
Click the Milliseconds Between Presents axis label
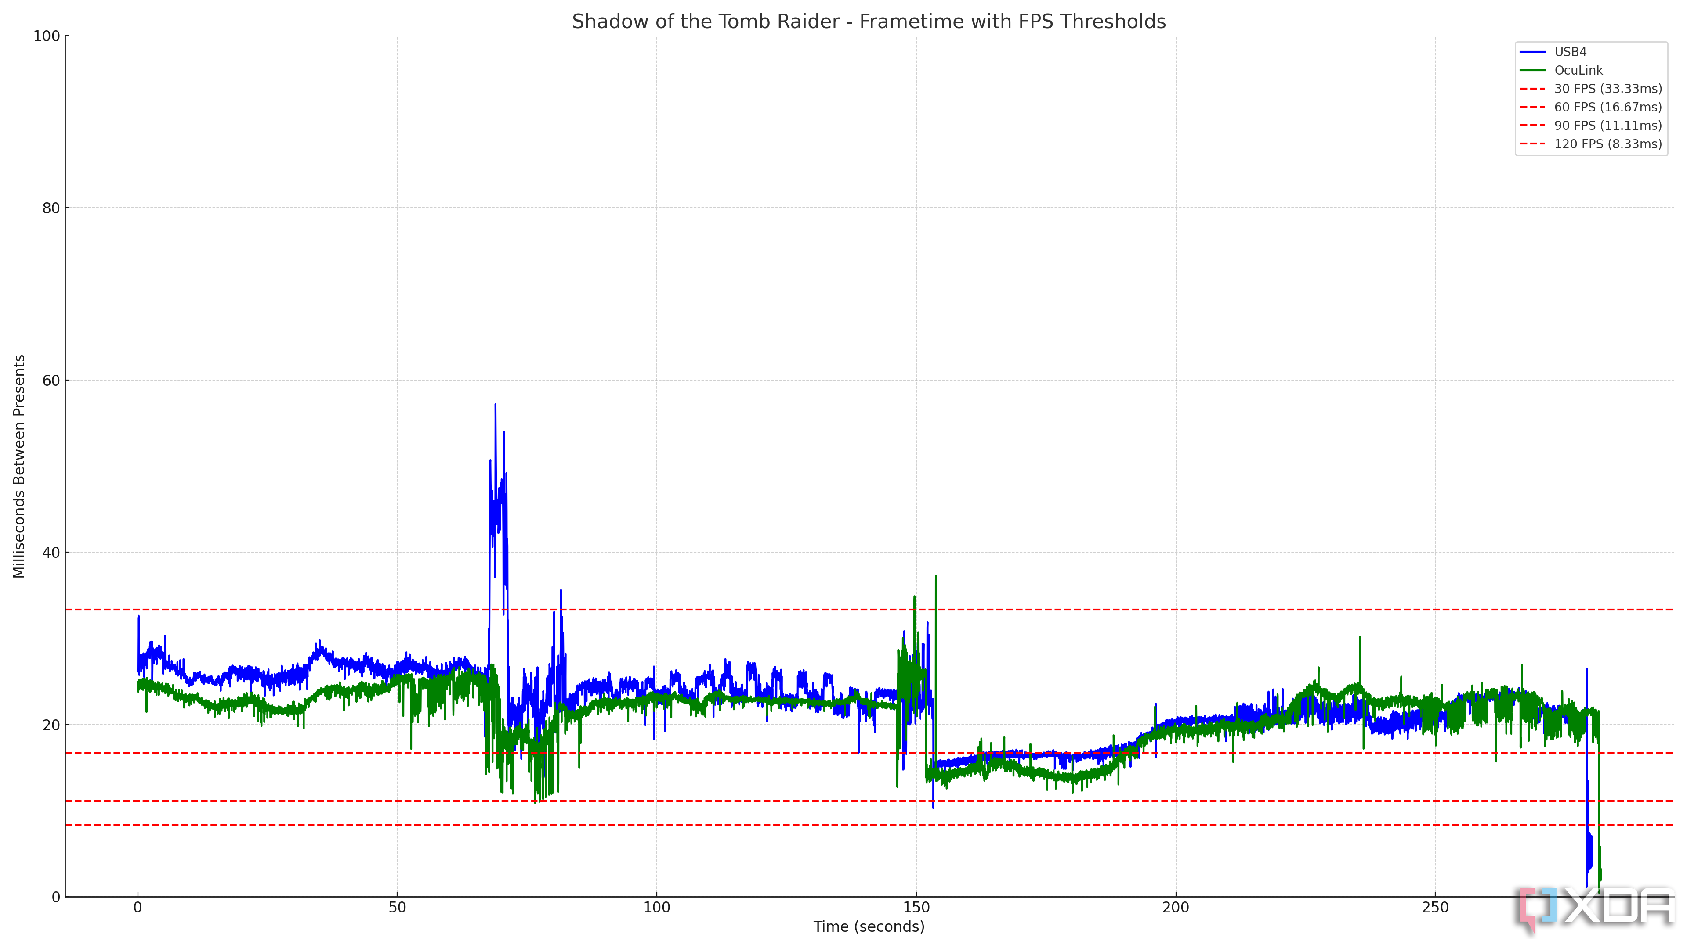pyautogui.click(x=19, y=467)
